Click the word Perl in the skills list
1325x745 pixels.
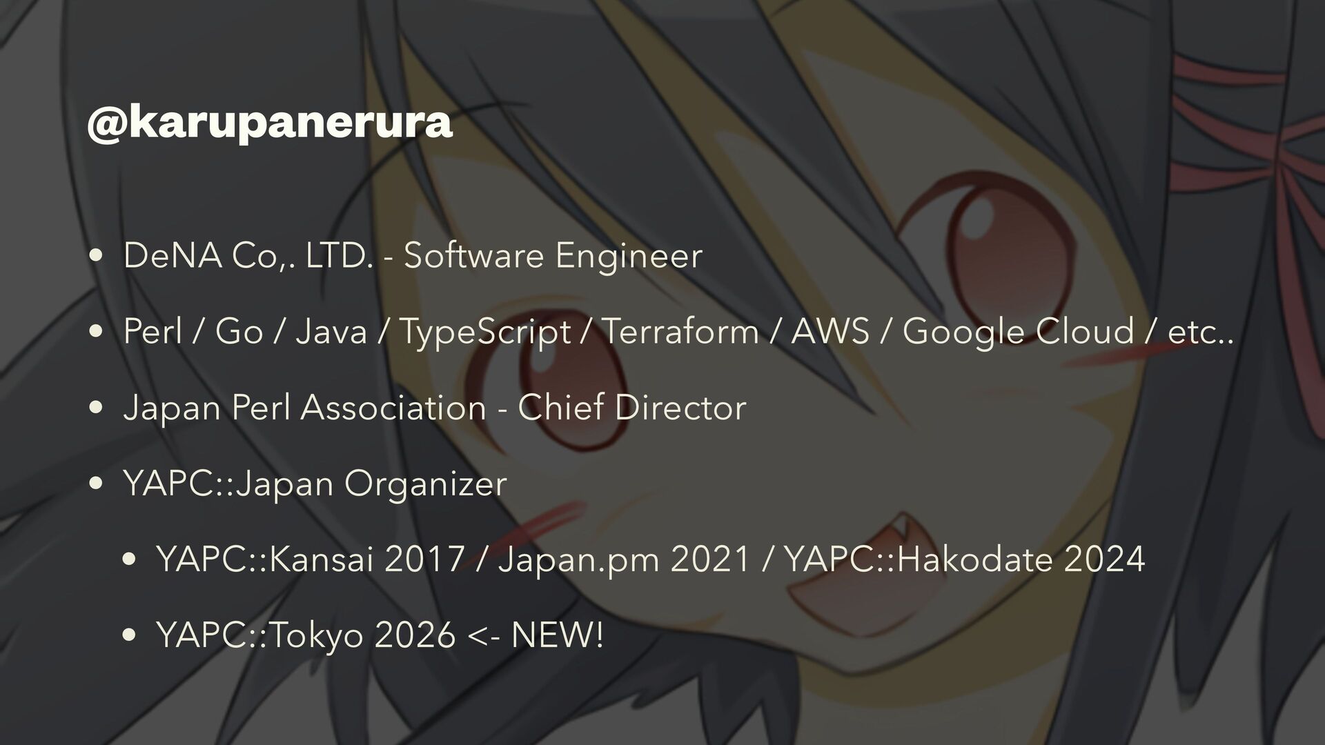[x=153, y=331]
